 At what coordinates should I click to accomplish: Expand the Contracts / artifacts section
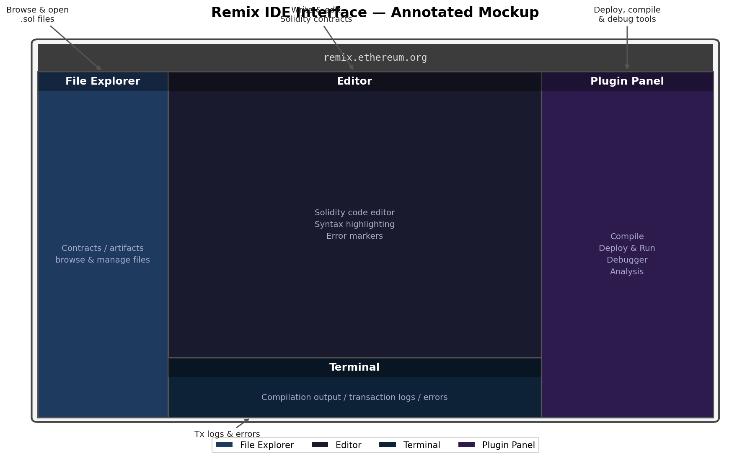[103, 248]
